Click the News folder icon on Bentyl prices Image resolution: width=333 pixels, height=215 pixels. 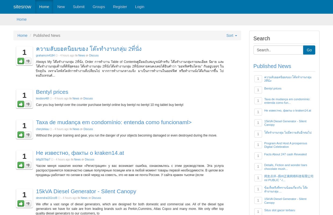tap(70, 98)
